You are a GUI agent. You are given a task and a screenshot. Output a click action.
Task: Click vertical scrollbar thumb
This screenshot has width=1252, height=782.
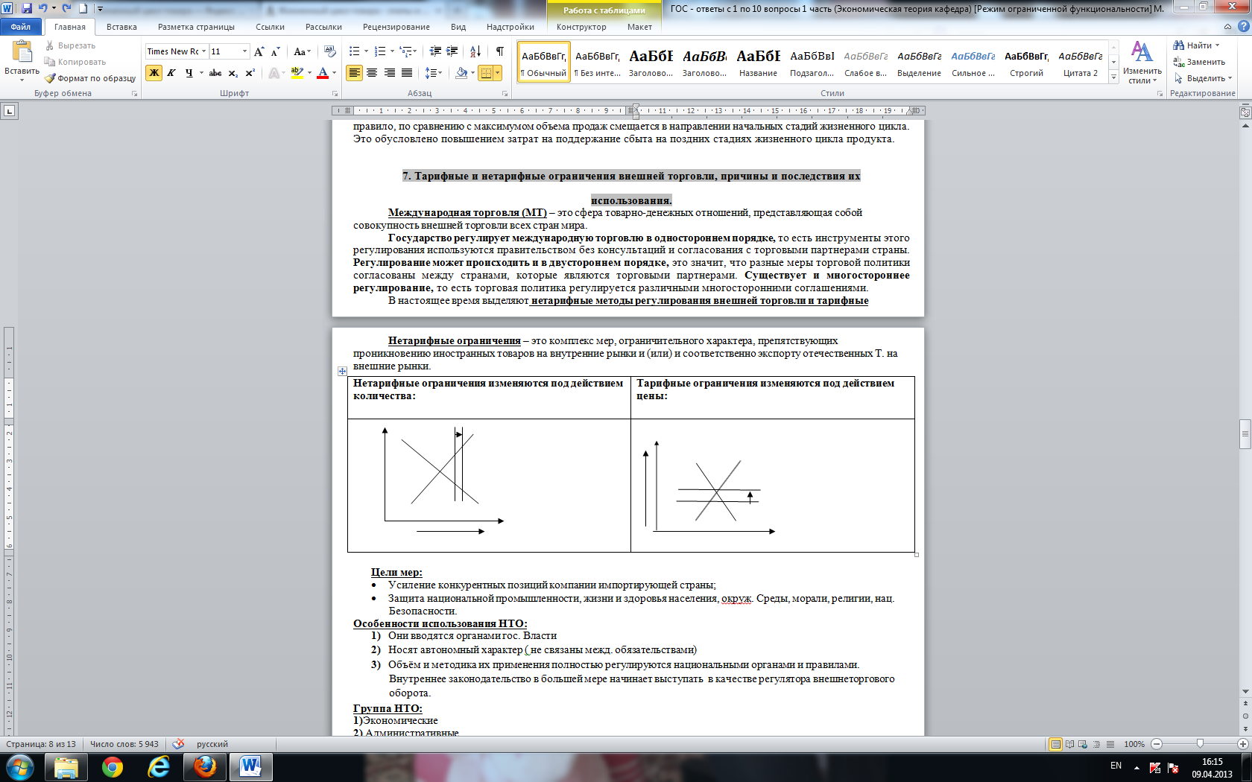(x=1245, y=434)
